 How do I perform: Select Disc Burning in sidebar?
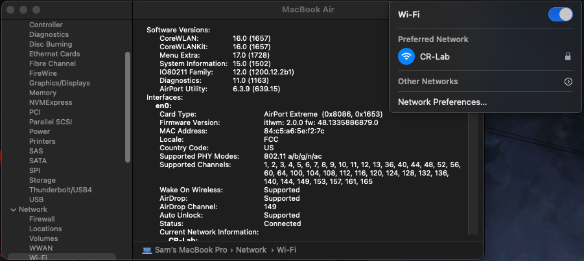click(51, 44)
